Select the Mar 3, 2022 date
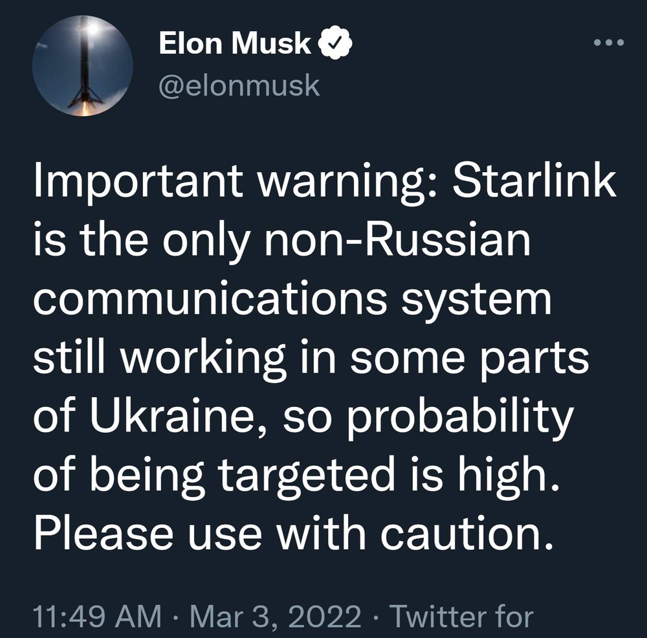 [x=275, y=616]
